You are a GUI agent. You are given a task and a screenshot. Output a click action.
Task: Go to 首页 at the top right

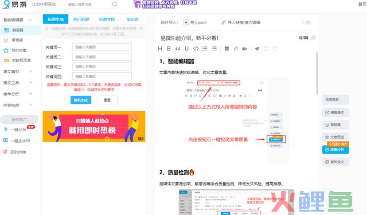tap(362, 4)
